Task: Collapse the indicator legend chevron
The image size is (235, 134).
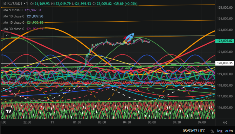Action: coord(7,35)
